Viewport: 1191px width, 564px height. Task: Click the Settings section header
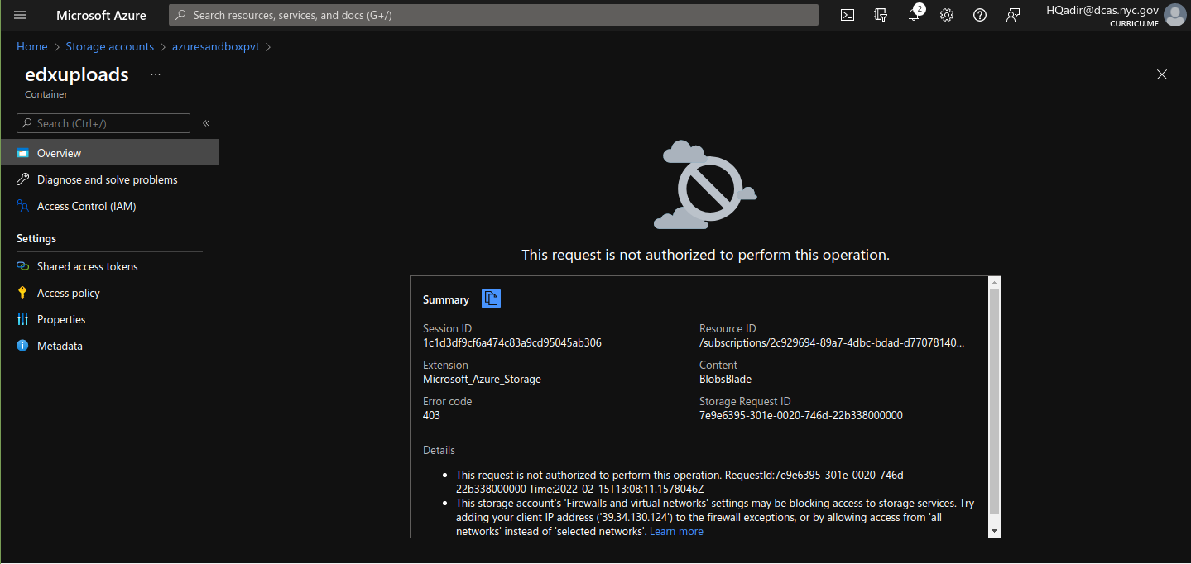click(36, 238)
